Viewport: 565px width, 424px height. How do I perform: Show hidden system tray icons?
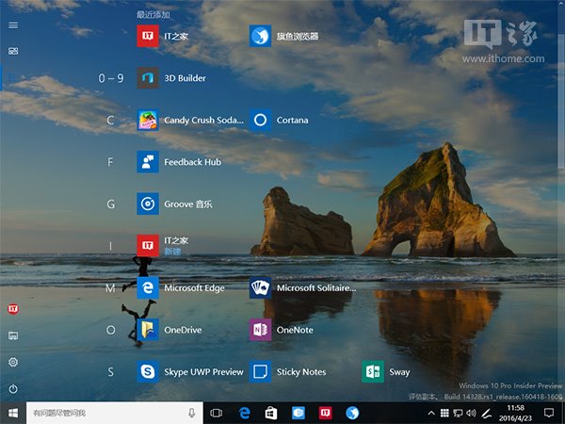[432, 414]
